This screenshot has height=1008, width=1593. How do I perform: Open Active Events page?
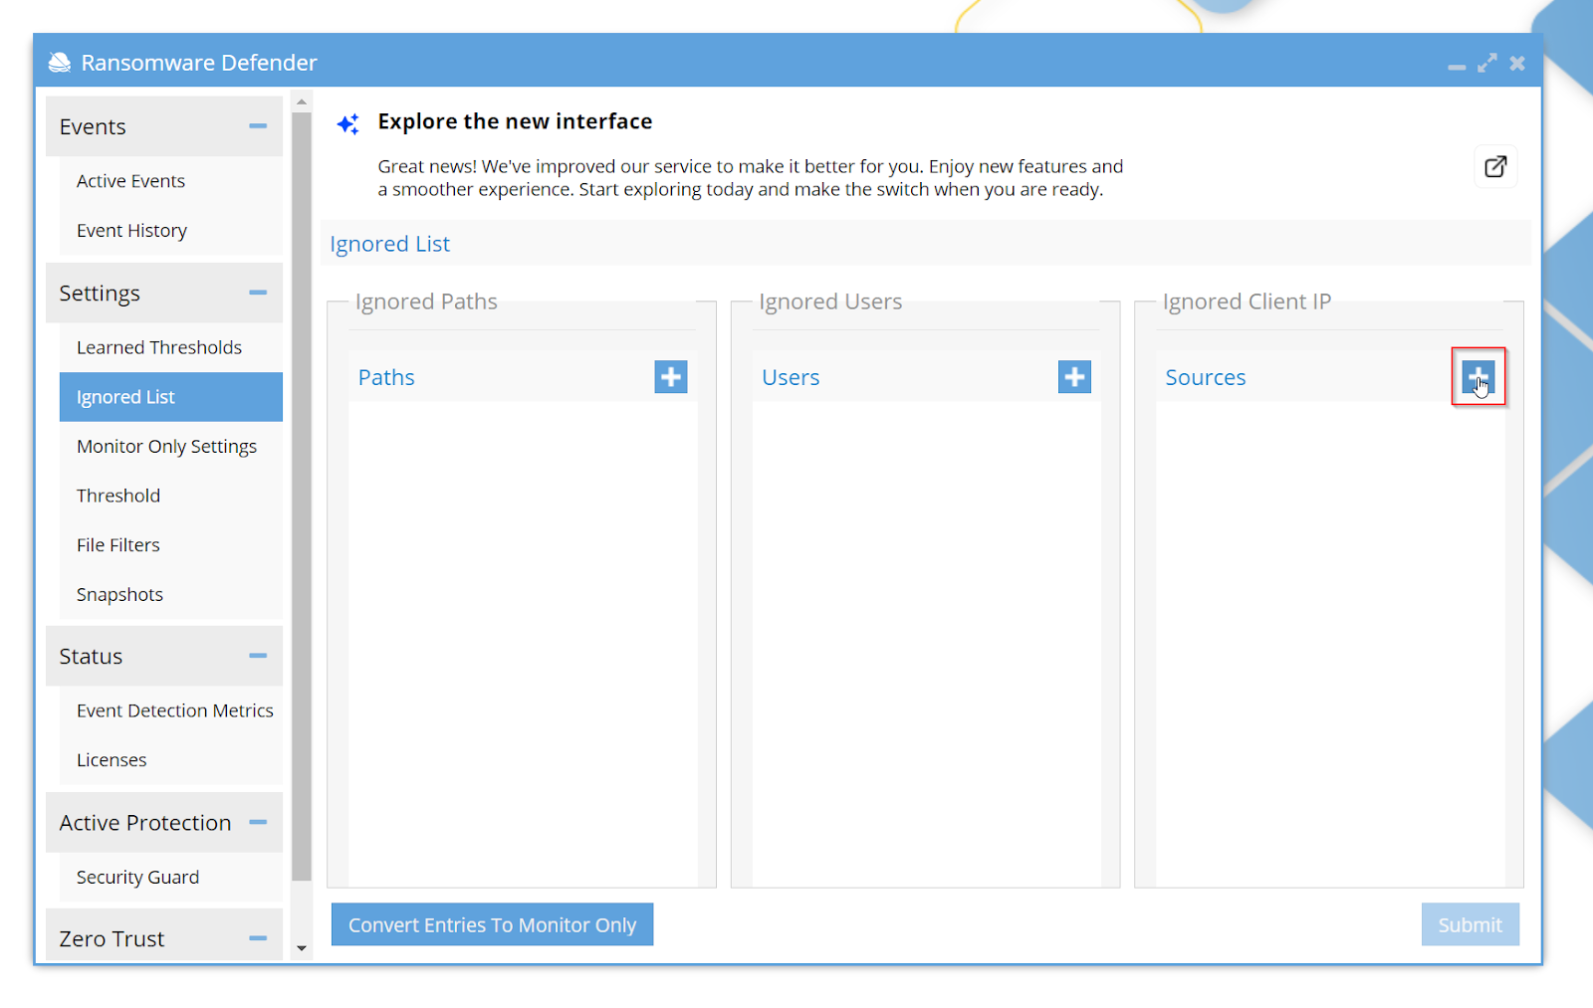click(x=171, y=181)
